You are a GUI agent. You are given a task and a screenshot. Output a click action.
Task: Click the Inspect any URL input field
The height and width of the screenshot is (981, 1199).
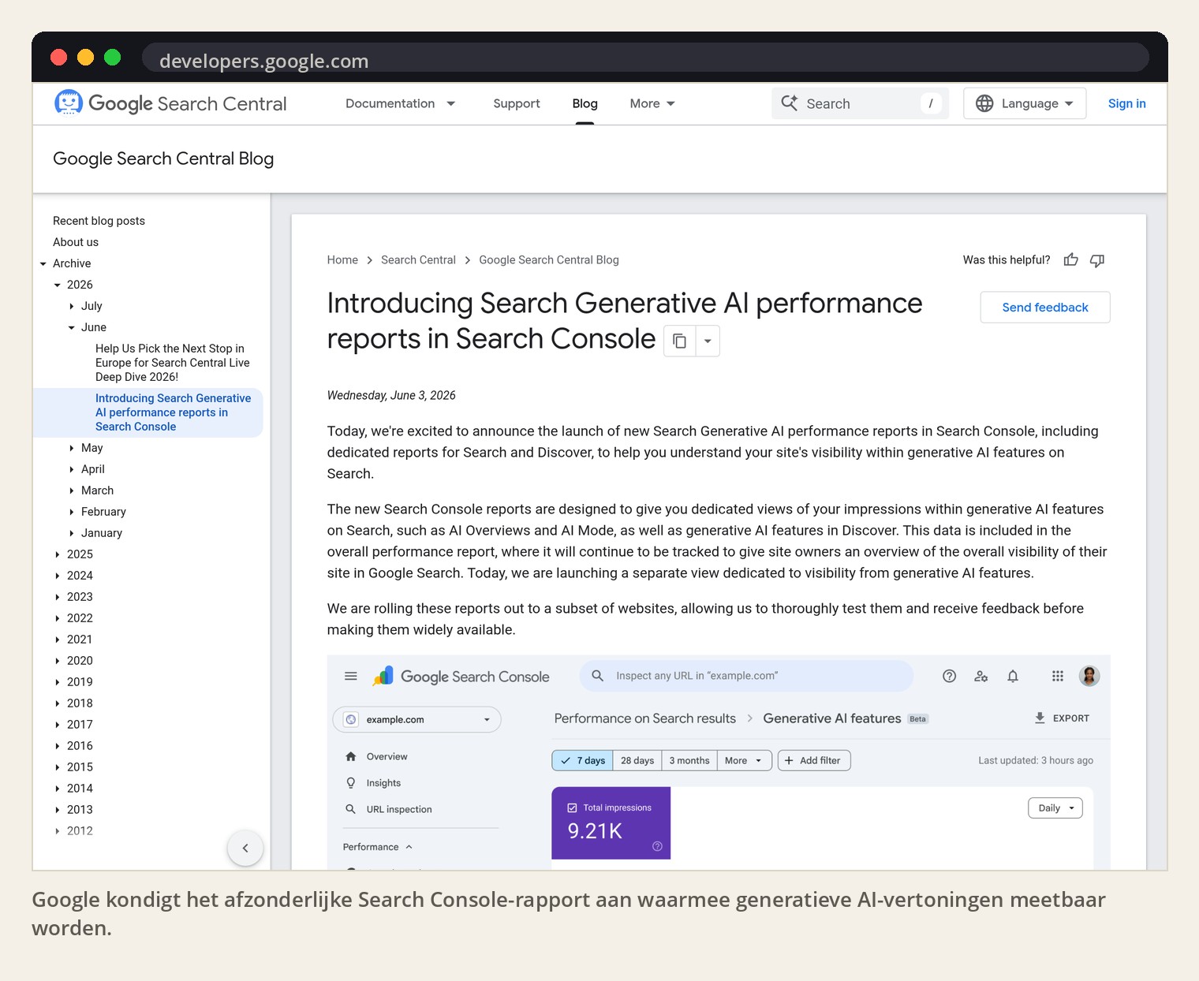(745, 676)
